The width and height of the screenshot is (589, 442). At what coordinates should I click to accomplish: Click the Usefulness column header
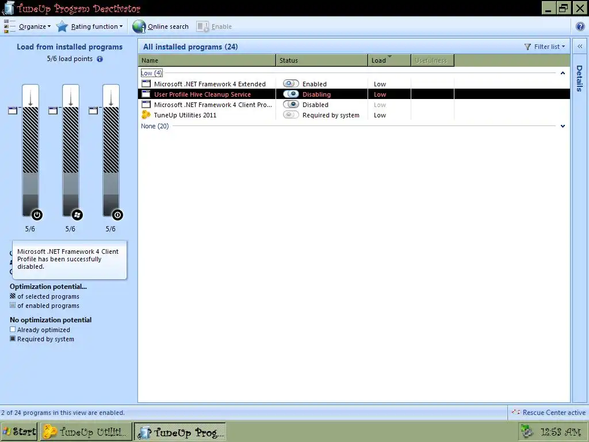[x=433, y=60]
